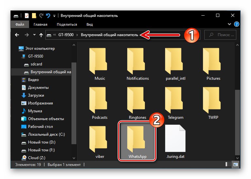Select Этот компьютер in navigation pane
The width and height of the screenshot is (251, 179).
point(37,48)
